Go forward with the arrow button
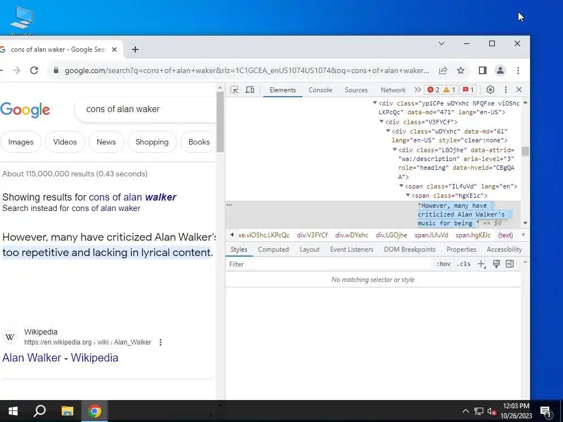The width and height of the screenshot is (563, 422). coord(16,70)
